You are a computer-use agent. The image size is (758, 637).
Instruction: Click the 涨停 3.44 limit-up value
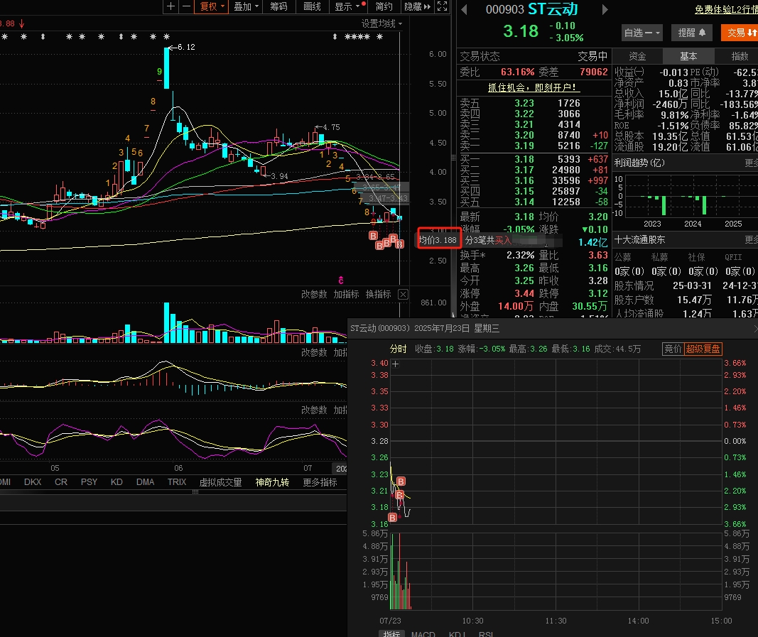point(524,293)
